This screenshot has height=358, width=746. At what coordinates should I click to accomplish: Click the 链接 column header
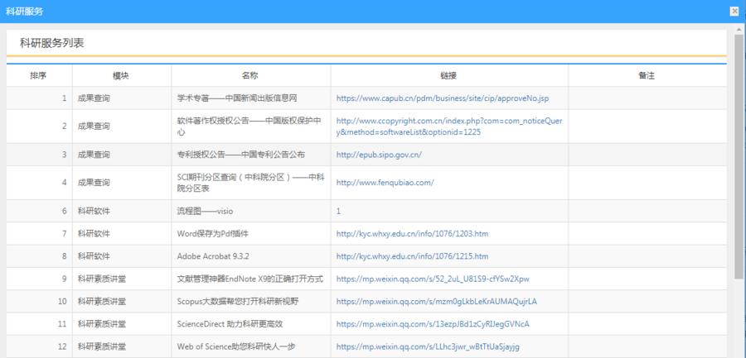point(448,75)
